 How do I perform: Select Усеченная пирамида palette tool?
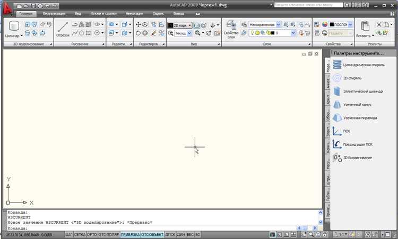click(355, 118)
